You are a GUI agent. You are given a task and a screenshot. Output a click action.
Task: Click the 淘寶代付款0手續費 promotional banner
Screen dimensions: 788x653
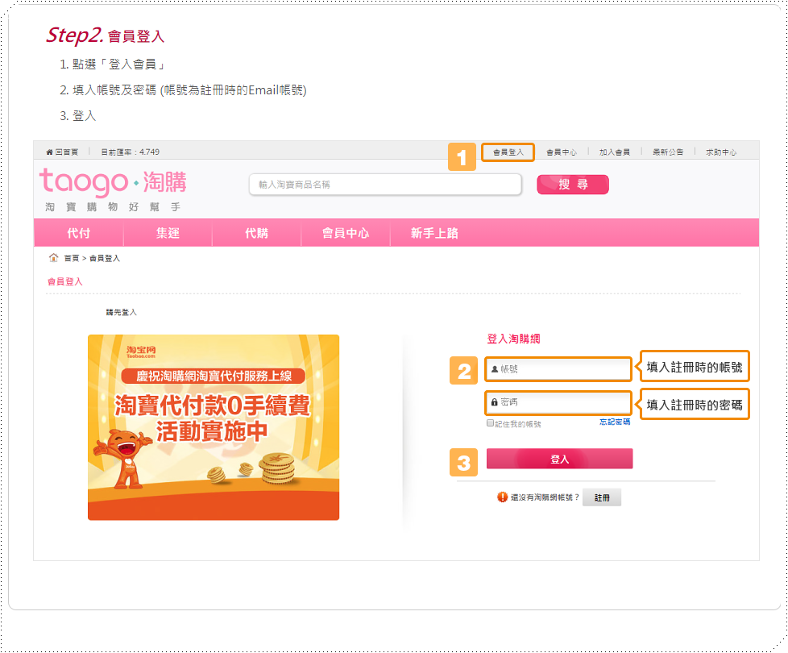pyautogui.click(x=214, y=427)
